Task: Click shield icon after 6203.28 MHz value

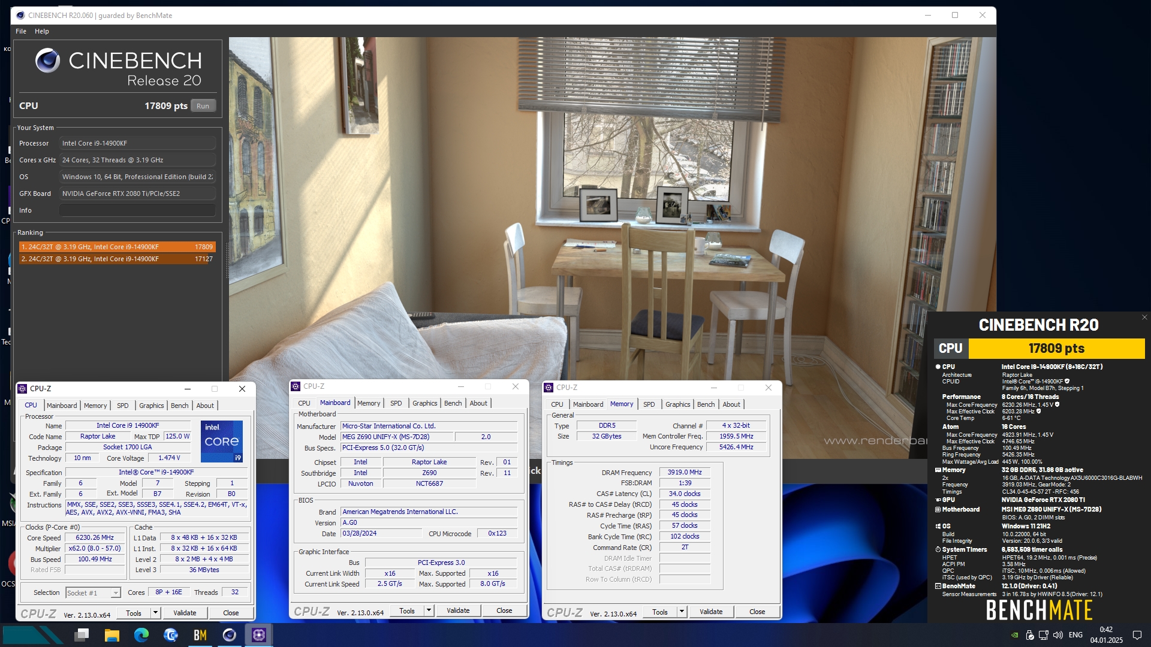Action: click(x=1038, y=411)
